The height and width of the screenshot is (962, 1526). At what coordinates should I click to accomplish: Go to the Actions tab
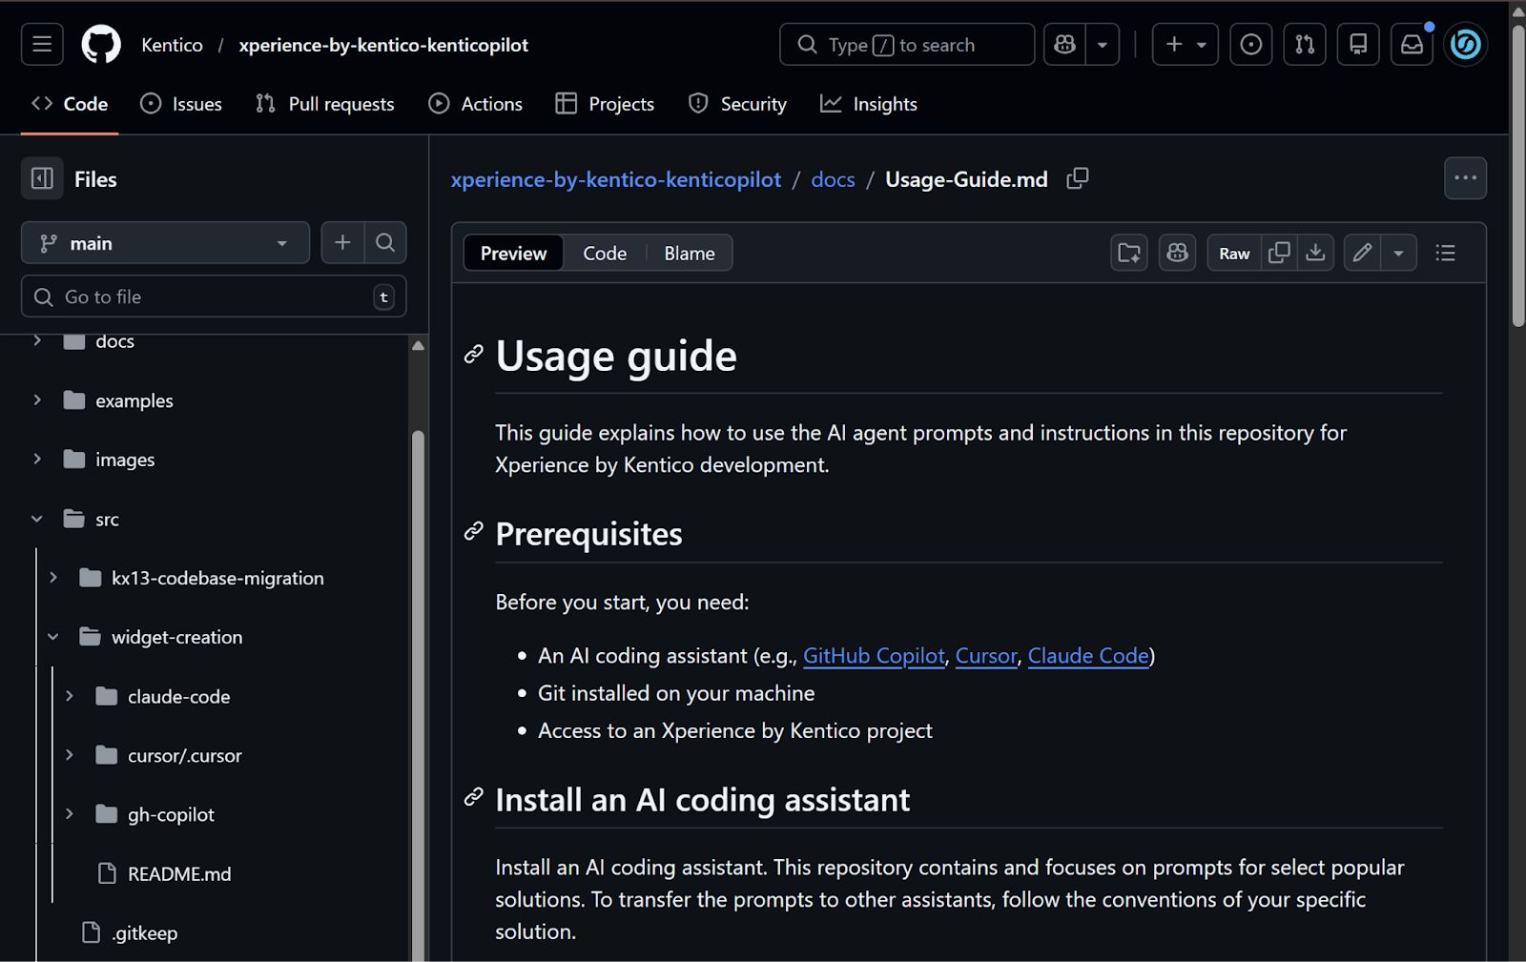476,104
